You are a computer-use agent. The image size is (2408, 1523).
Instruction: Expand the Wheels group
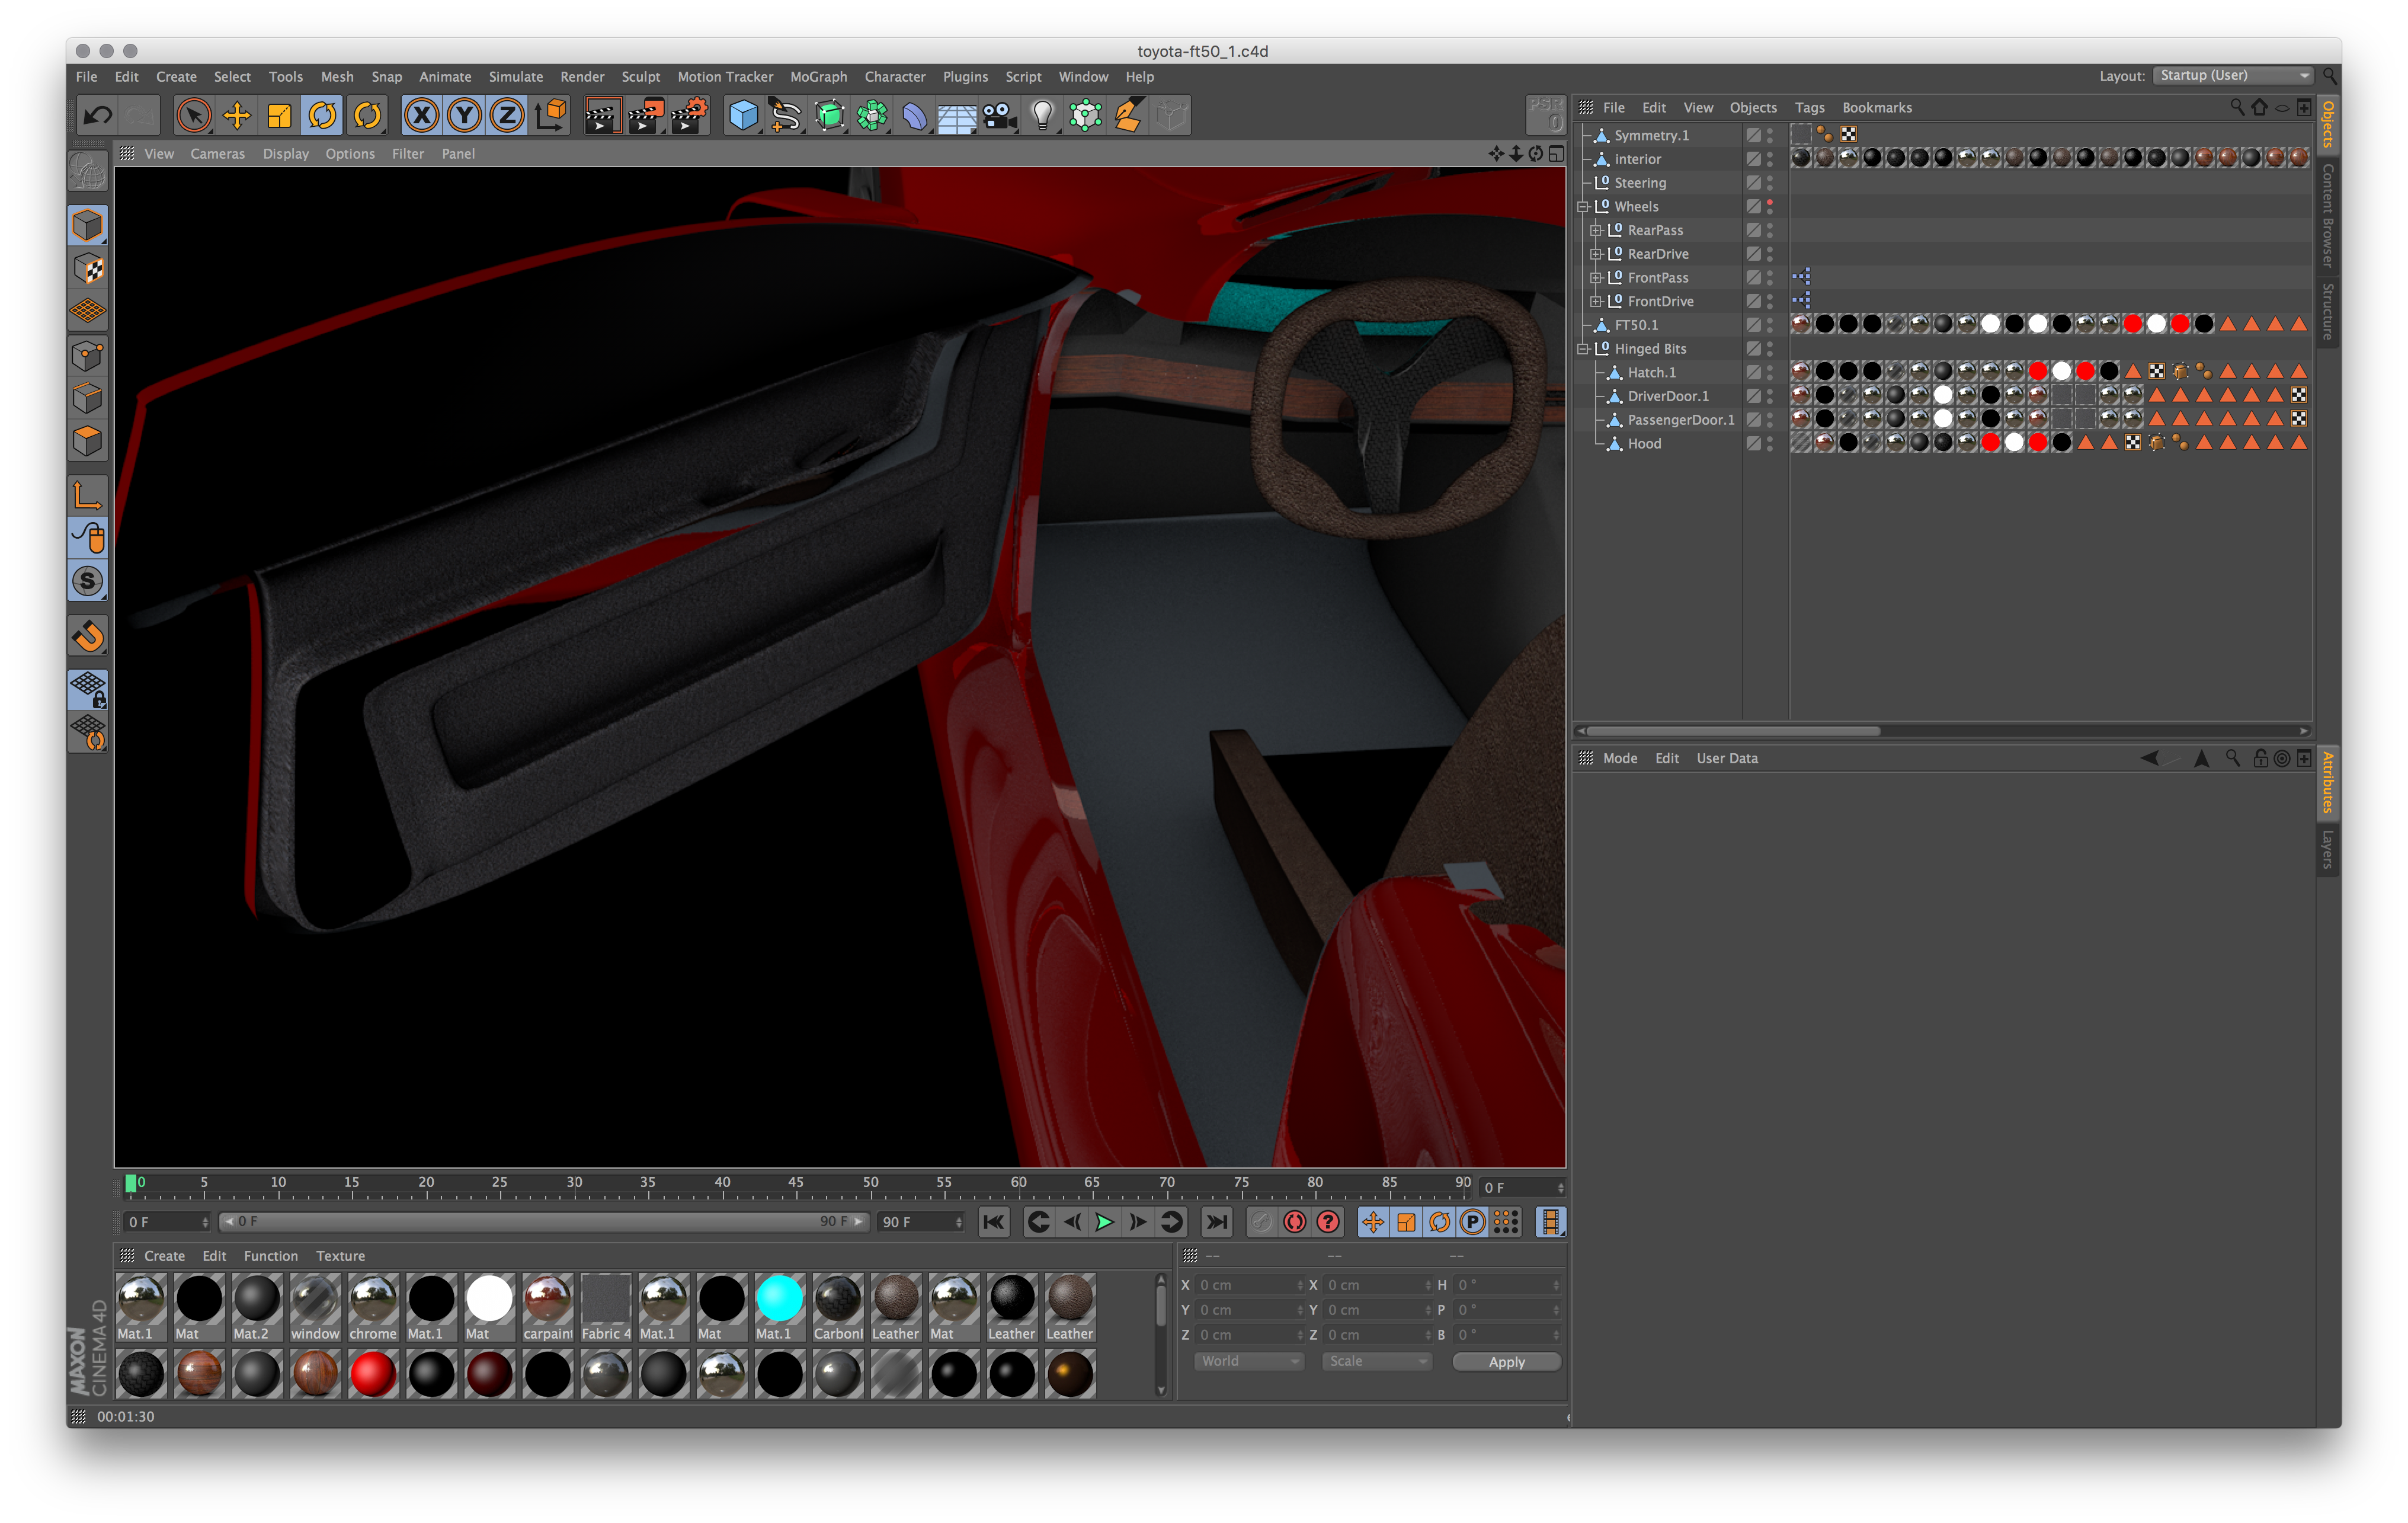[x=1583, y=207]
